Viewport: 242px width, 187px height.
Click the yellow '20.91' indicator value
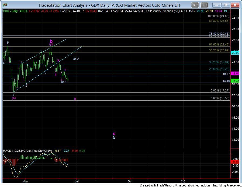click(x=209, y=11)
